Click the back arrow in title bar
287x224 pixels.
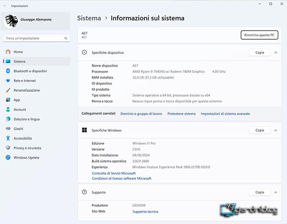click(x=5, y=6)
